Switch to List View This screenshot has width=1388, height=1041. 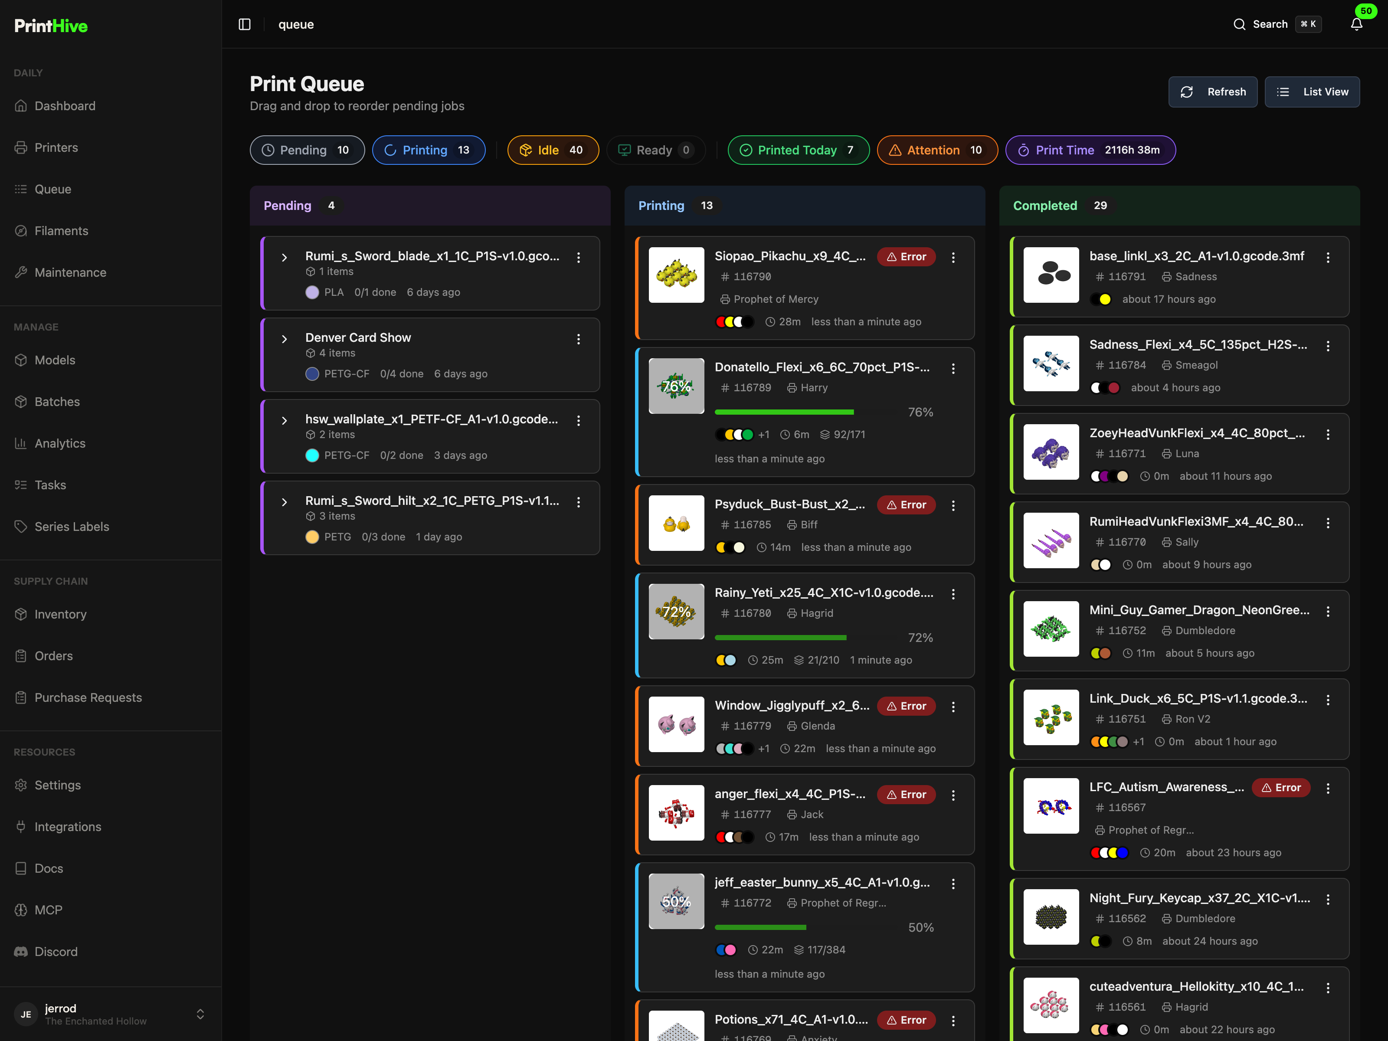(x=1312, y=92)
